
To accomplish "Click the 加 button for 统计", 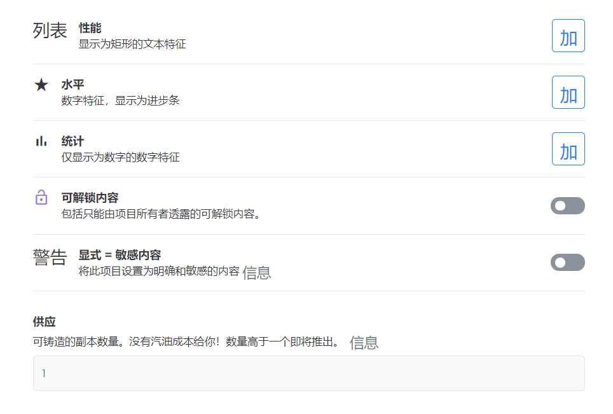I will coord(568,149).
